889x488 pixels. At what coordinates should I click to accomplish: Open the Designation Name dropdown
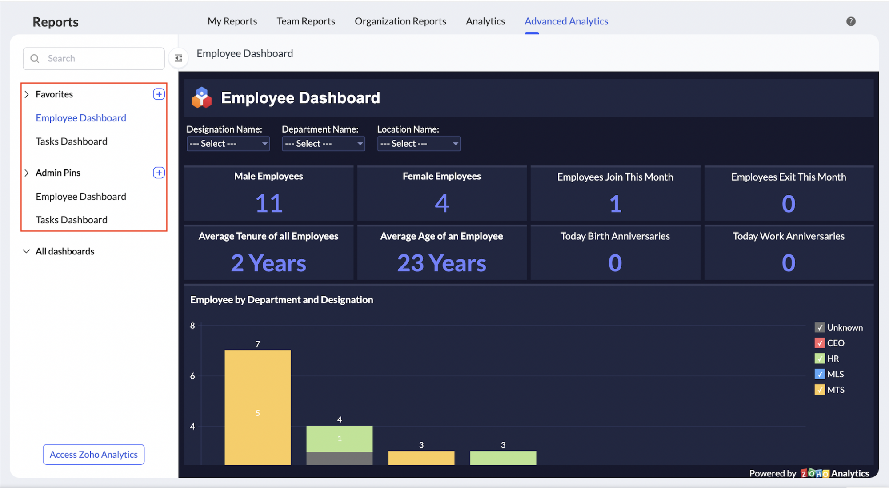pos(228,144)
